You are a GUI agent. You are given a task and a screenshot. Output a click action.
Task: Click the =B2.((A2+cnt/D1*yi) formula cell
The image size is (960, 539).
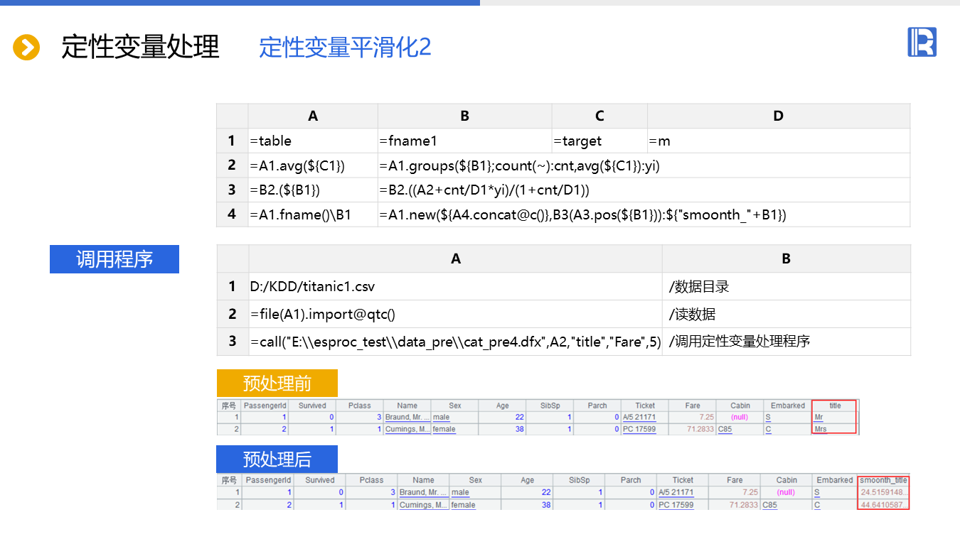[x=644, y=190]
